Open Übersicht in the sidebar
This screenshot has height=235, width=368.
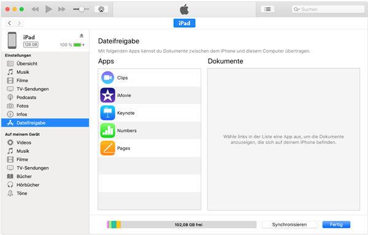(45, 64)
